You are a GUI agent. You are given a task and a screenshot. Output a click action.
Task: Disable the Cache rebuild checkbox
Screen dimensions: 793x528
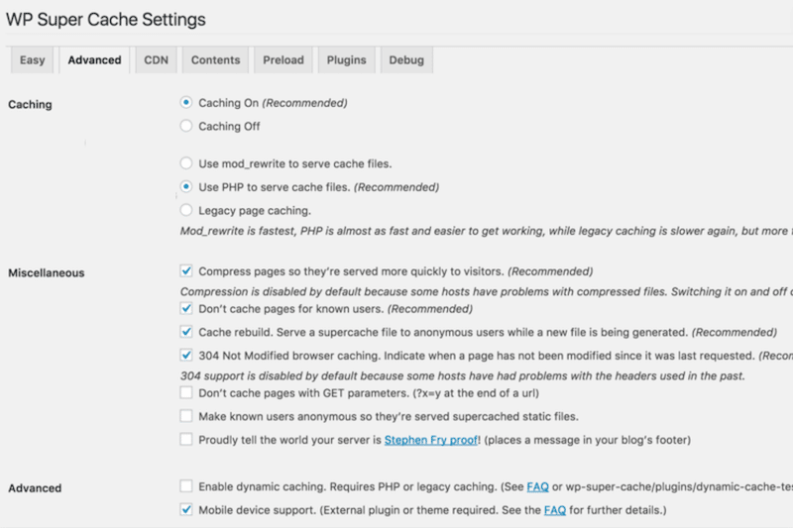click(186, 332)
